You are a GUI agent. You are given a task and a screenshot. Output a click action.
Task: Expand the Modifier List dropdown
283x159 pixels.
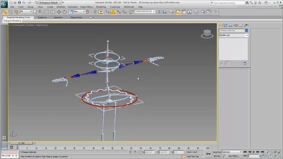point(233,35)
